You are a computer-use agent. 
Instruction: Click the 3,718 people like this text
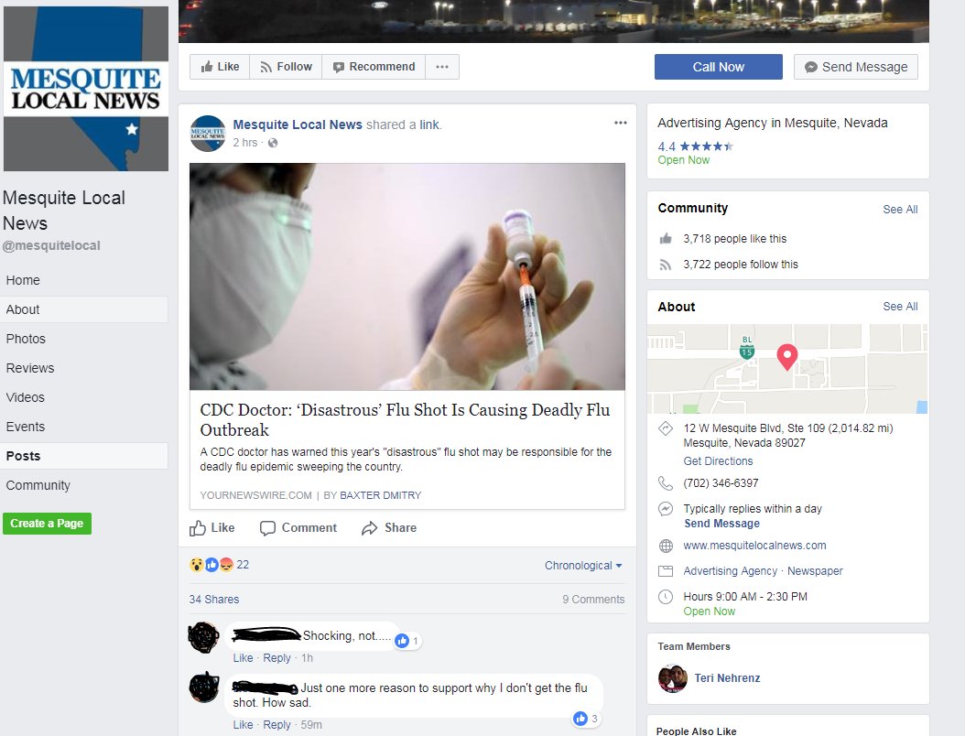(735, 239)
